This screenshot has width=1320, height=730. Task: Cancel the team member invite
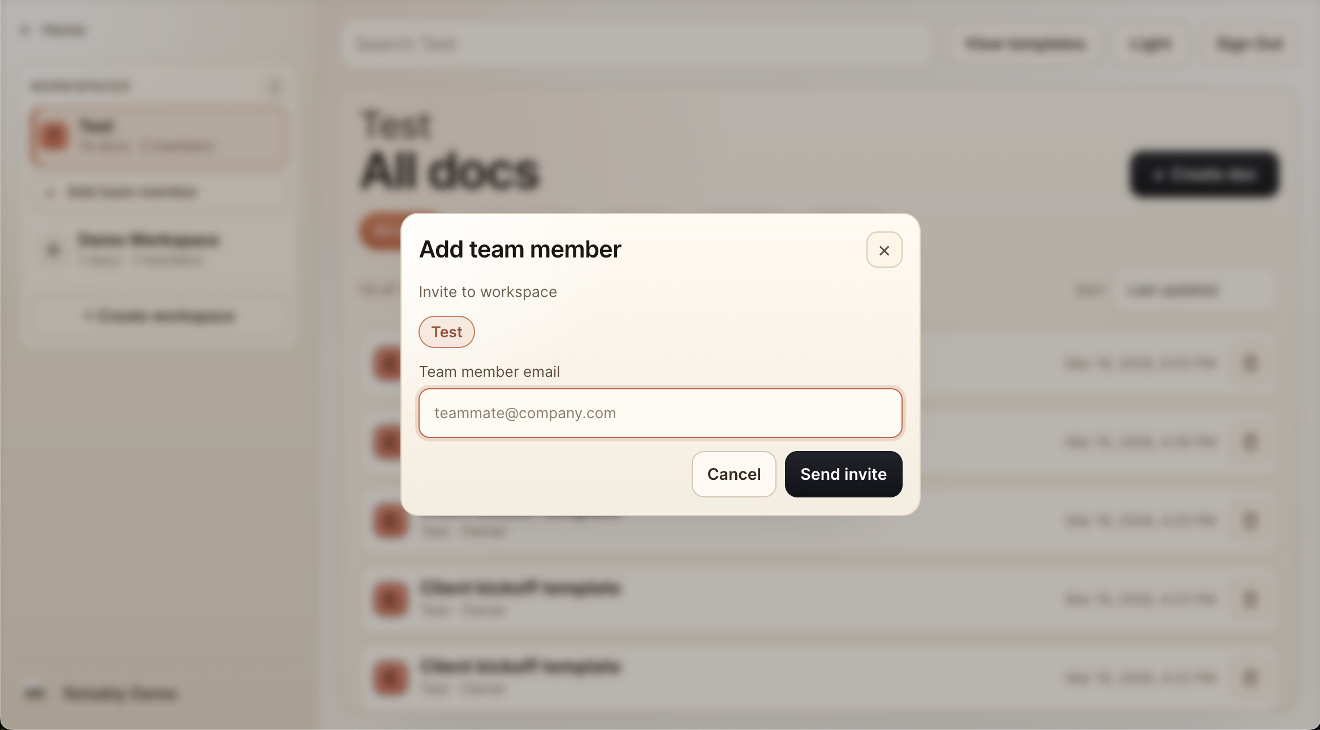[734, 474]
